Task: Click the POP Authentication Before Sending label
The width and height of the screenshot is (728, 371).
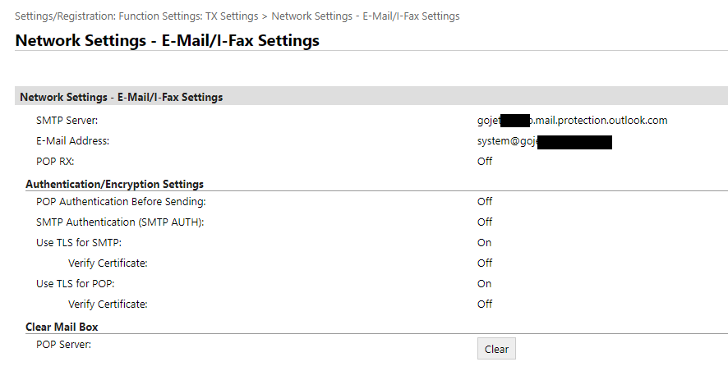Action: click(121, 201)
